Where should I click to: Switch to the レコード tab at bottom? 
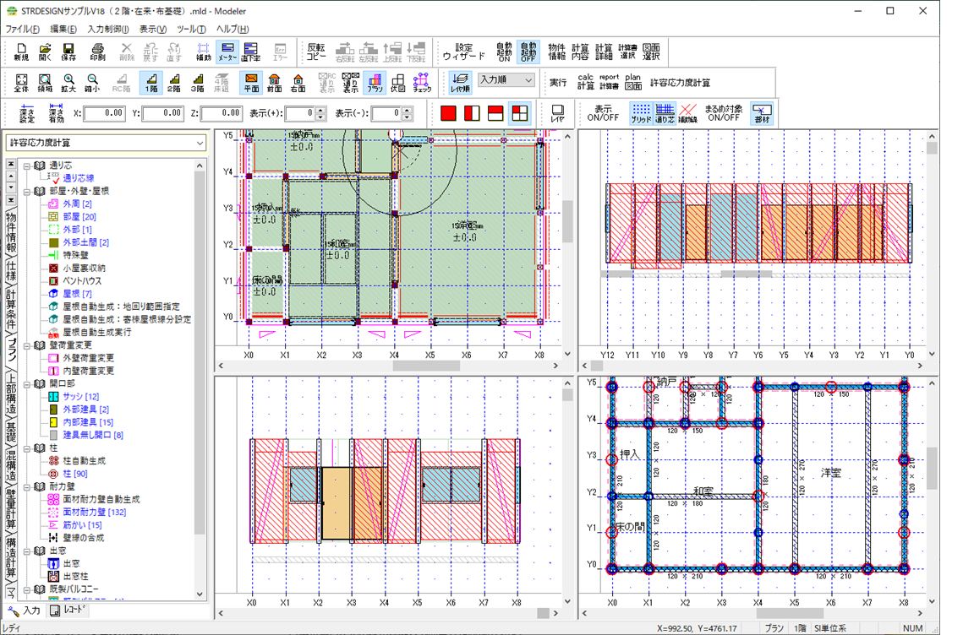(x=68, y=611)
